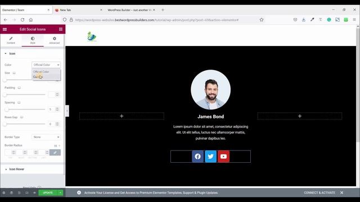Click the Padding number input field
Image resolution: width=360 pixels, height=202 pixels.
click(54, 95)
